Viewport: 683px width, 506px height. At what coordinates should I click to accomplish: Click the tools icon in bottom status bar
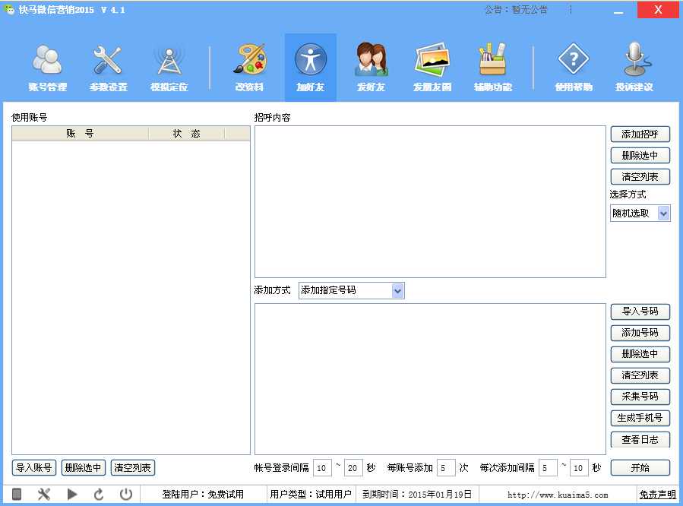point(43,495)
